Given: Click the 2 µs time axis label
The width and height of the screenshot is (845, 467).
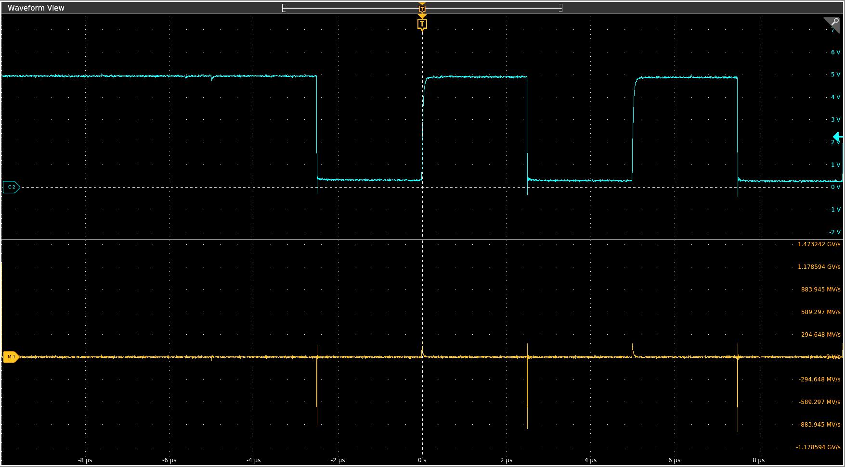Looking at the screenshot, I should [506, 460].
